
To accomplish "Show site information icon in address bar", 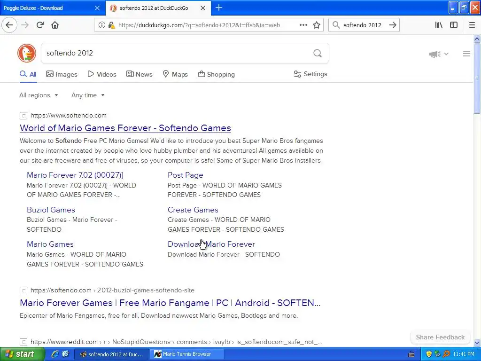I will [x=101, y=25].
